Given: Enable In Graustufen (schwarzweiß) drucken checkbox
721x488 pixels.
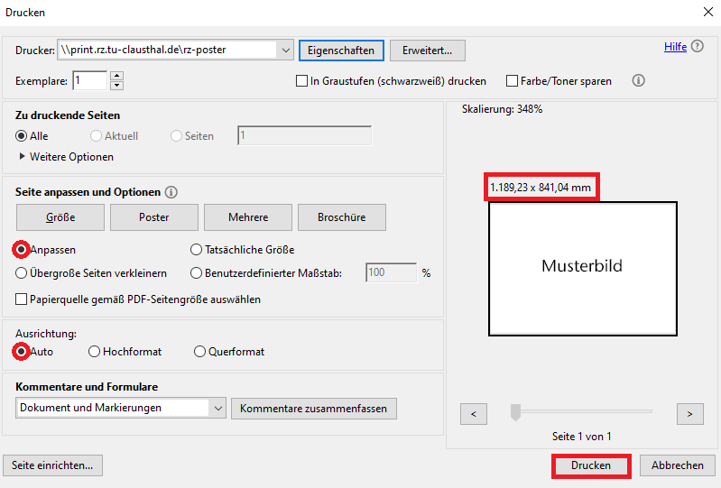Looking at the screenshot, I should point(302,81).
